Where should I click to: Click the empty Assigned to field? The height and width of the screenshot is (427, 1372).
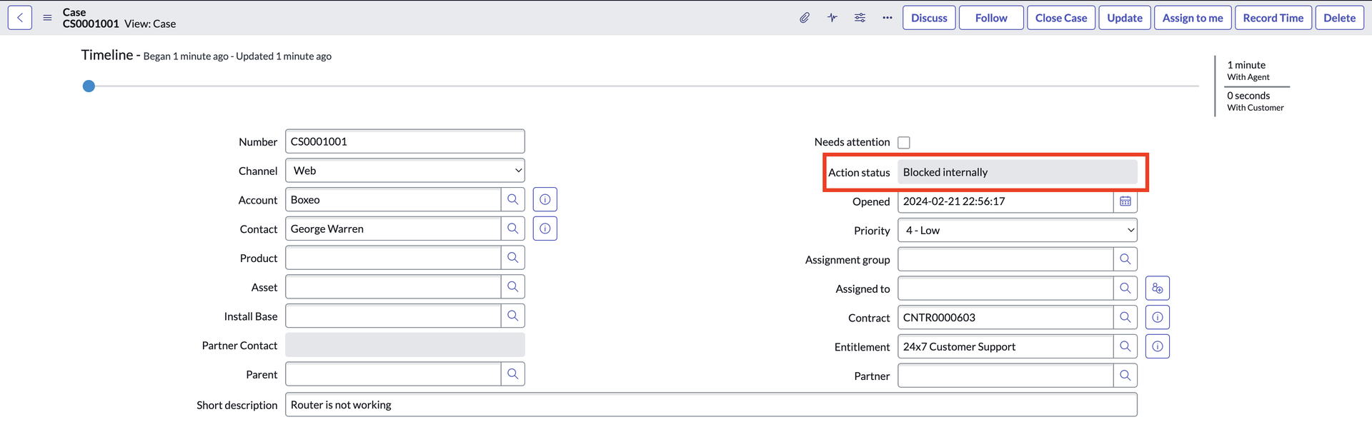1005,288
